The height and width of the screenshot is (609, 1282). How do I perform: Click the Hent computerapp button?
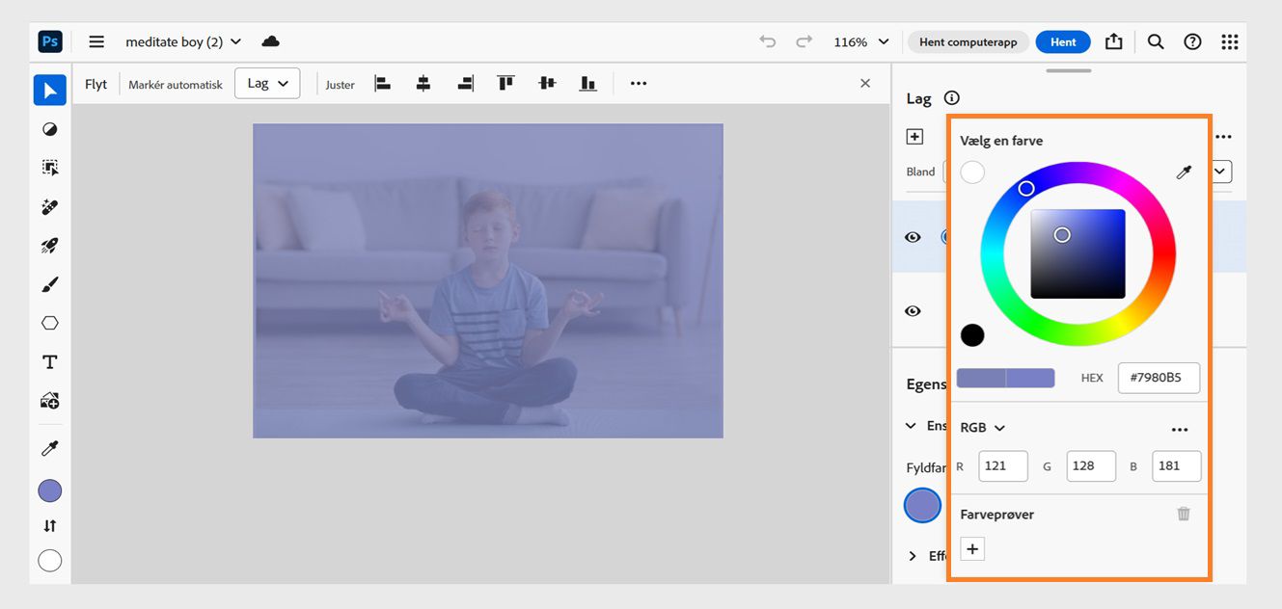968,42
